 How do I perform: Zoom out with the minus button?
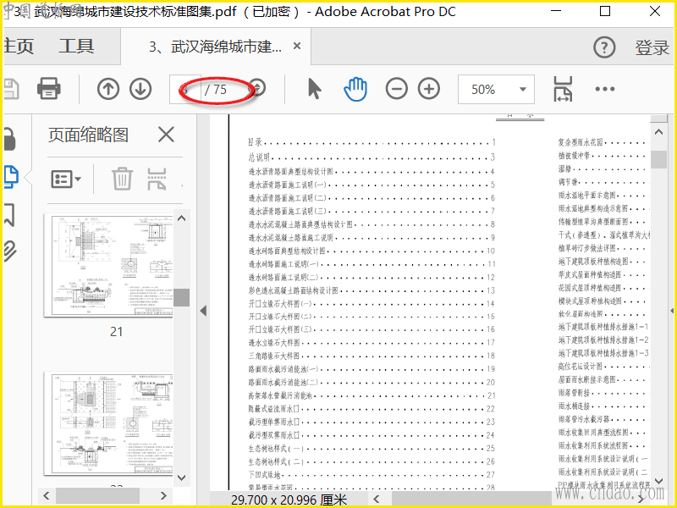click(x=396, y=89)
